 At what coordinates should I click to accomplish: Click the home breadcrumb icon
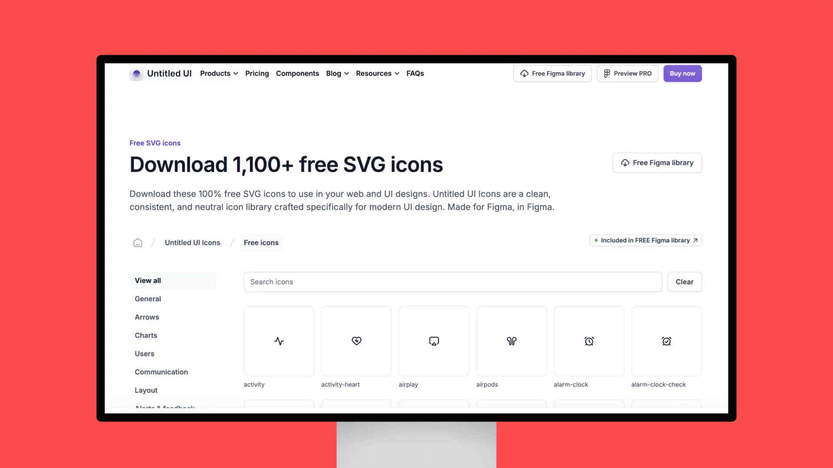point(138,242)
